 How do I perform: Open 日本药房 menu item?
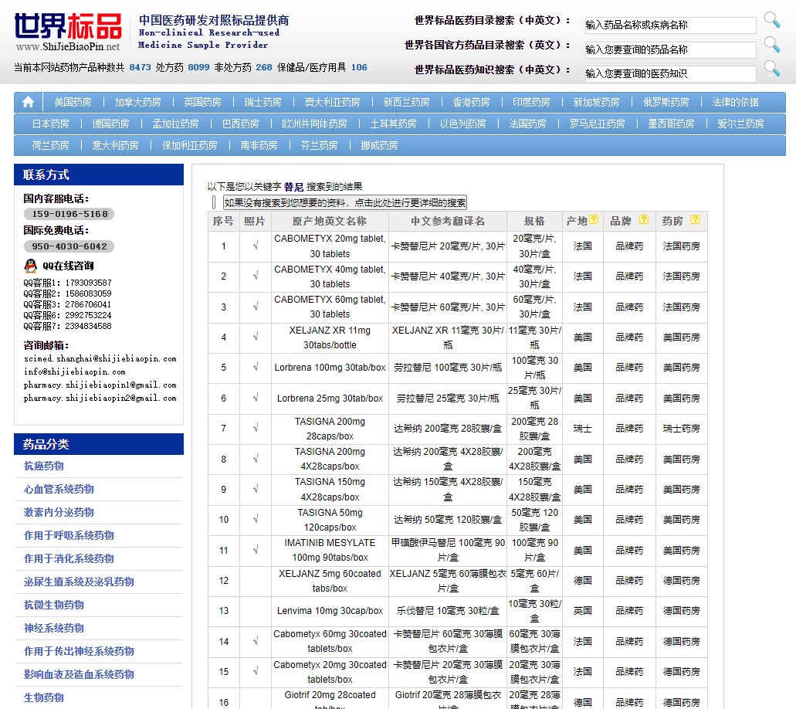click(x=50, y=124)
